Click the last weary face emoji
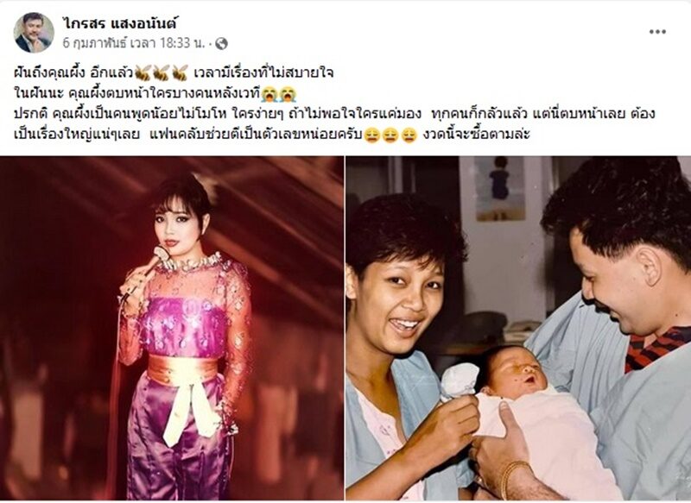Viewport: 691px width, 503px height. click(x=409, y=135)
